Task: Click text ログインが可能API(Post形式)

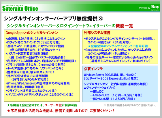Action: (108, 54)
